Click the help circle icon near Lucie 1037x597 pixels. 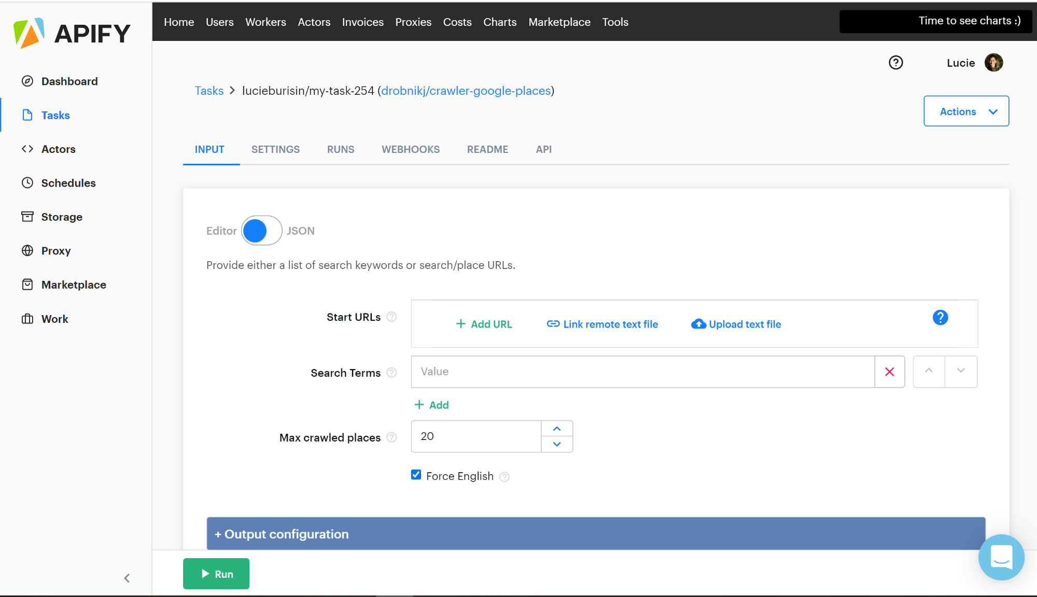point(895,63)
